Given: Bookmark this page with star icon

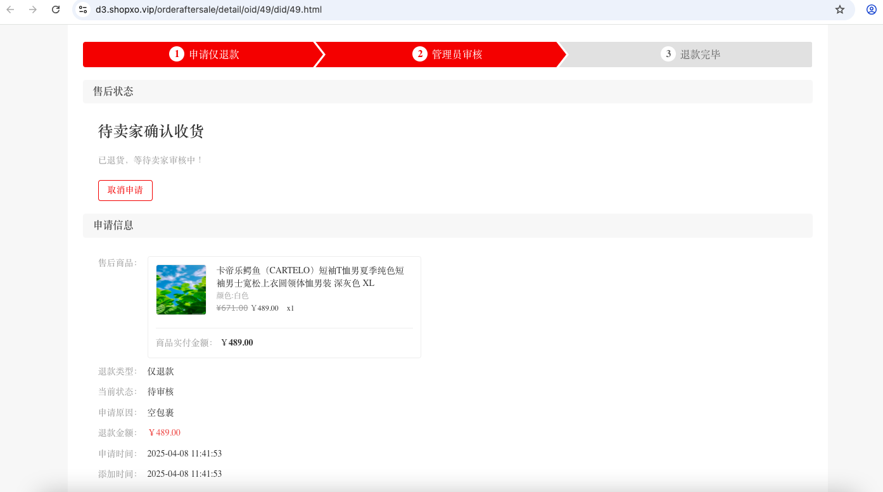Looking at the screenshot, I should click(840, 10).
